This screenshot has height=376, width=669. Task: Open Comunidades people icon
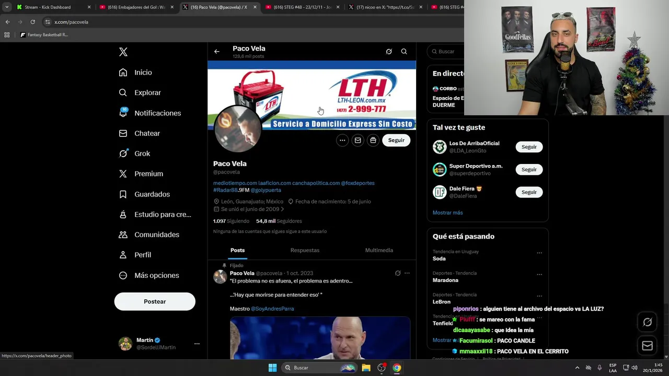(x=123, y=234)
